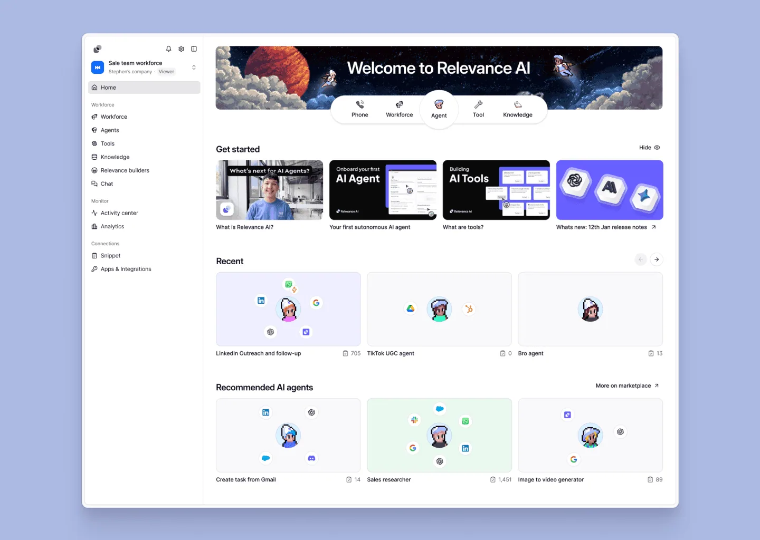Select the Phone icon in banner
Image resolution: width=760 pixels, height=540 pixels.
coord(360,104)
